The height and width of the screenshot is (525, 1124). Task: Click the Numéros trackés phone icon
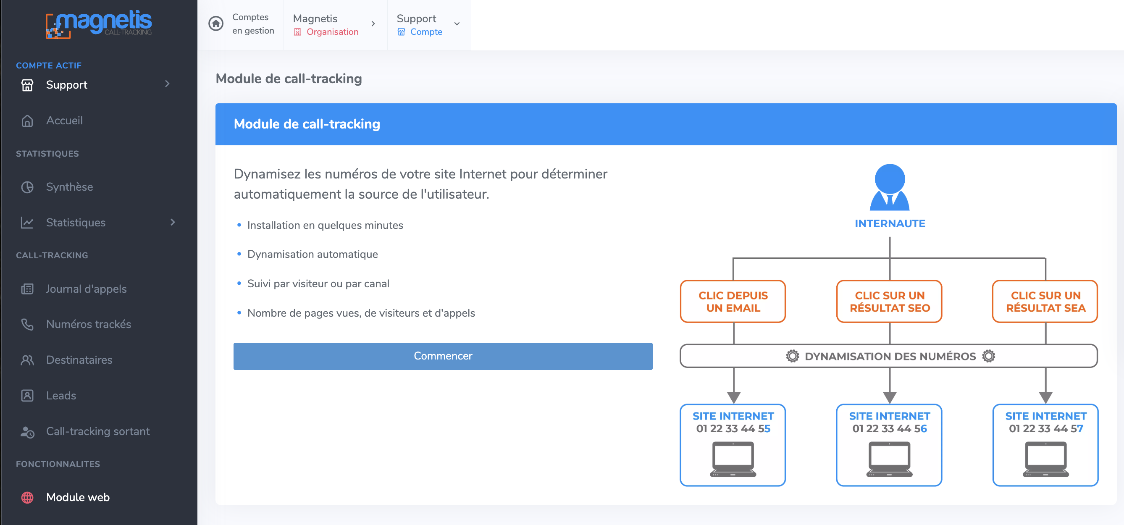coord(27,324)
